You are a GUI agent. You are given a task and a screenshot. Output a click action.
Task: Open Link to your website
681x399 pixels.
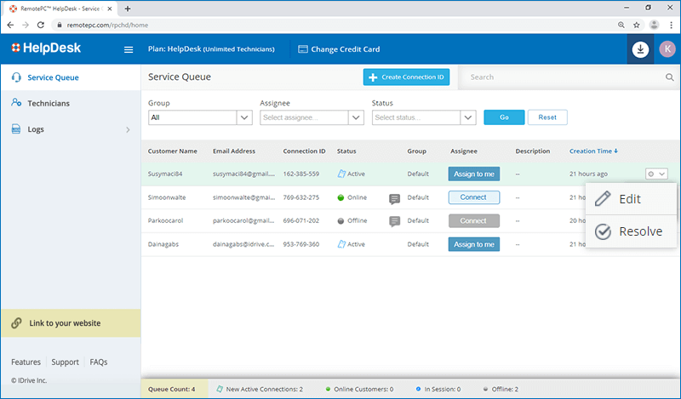click(66, 323)
